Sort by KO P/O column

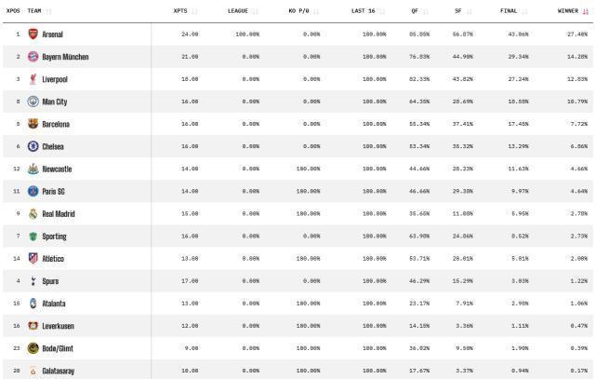pyautogui.click(x=298, y=11)
